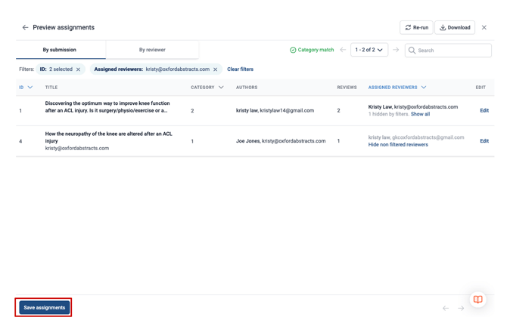The width and height of the screenshot is (507, 323).
Task: Select the By submission tab
Action: coord(60,50)
